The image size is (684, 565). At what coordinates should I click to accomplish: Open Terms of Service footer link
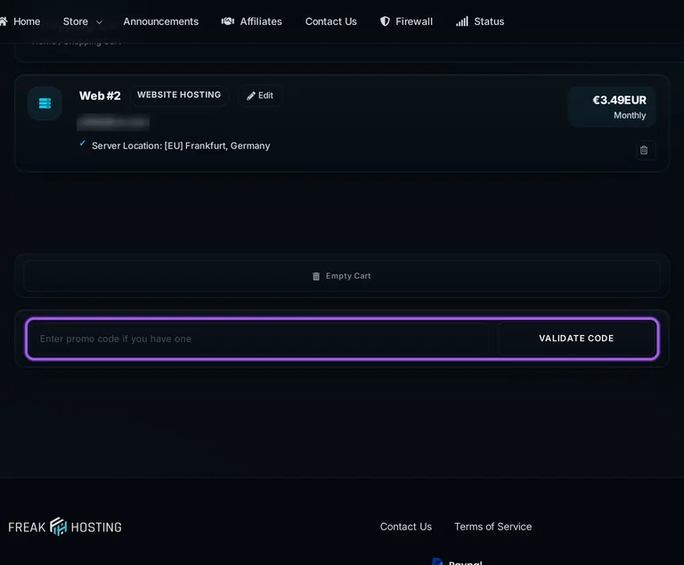(x=493, y=527)
